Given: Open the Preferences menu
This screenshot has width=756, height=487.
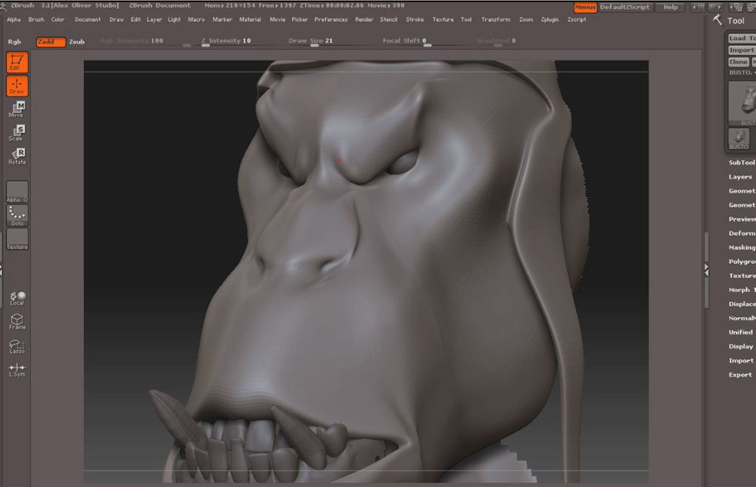Looking at the screenshot, I should coord(331,20).
